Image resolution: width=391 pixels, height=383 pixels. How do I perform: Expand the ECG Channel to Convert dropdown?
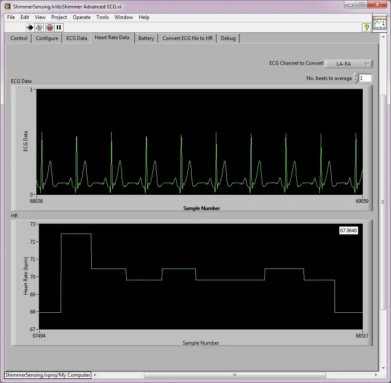pos(348,64)
